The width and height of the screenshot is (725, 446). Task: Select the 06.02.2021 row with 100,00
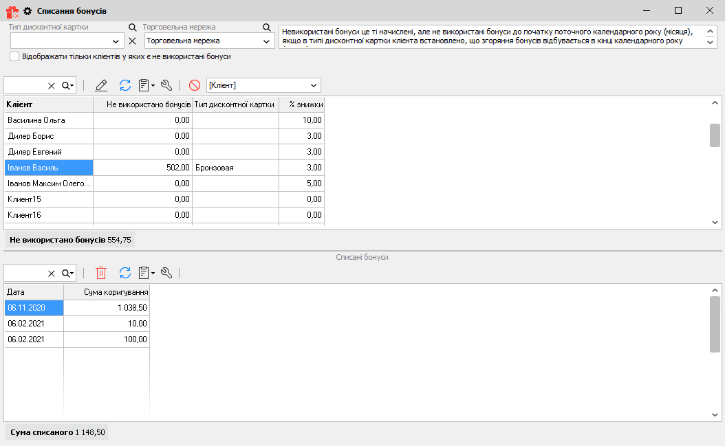click(34, 339)
